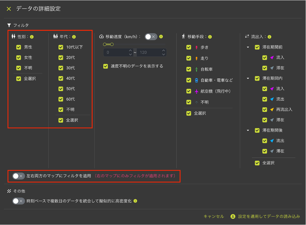Enable 左右両方のマップにフィルタを適用 toggle
Viewport: 306px width, 225px height.
18,176
